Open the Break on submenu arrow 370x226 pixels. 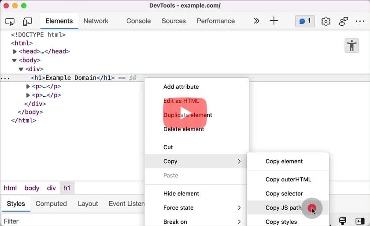239,222
